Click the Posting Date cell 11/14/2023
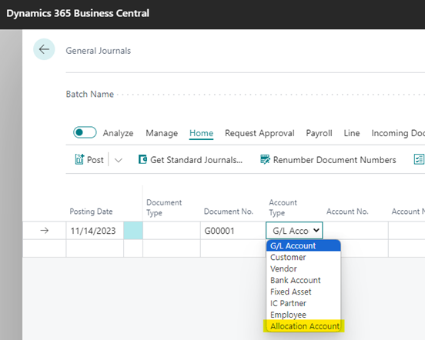 [95, 231]
